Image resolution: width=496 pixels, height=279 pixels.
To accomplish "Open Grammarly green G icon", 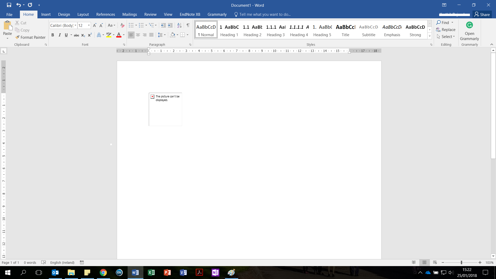I will [469, 25].
